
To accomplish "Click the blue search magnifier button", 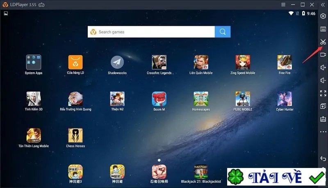I will (x=223, y=32).
